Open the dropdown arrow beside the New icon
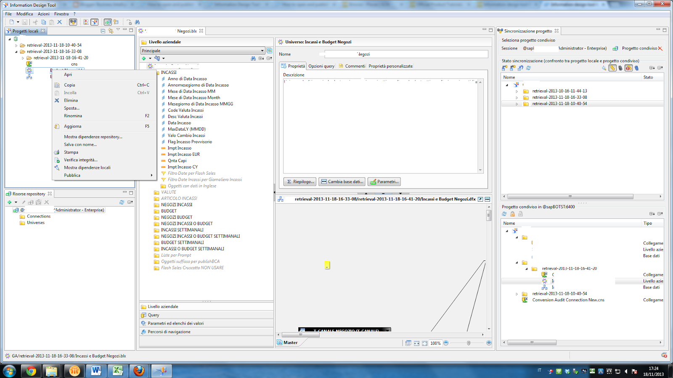This screenshot has width=673, height=378. [18, 21]
